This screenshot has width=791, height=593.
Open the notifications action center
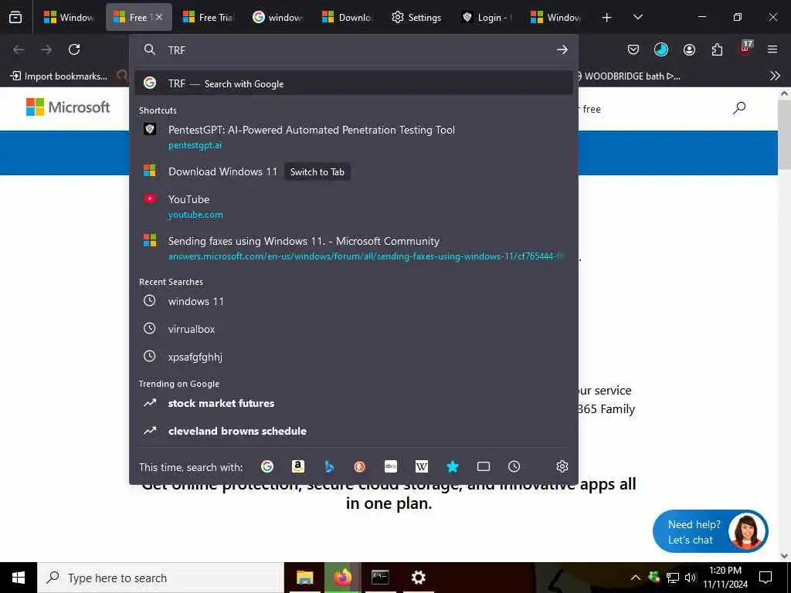pos(766,578)
